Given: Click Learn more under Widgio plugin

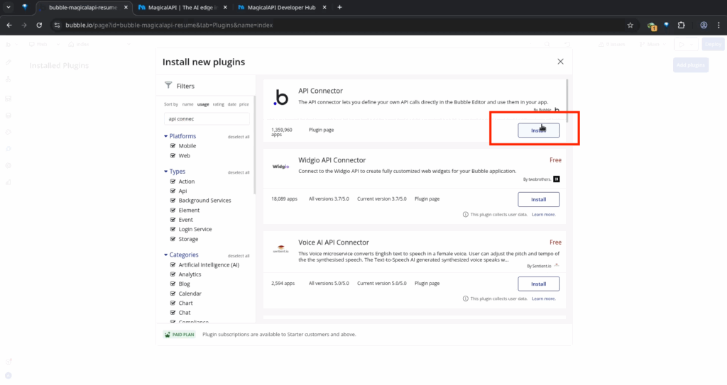Looking at the screenshot, I should pos(543,215).
